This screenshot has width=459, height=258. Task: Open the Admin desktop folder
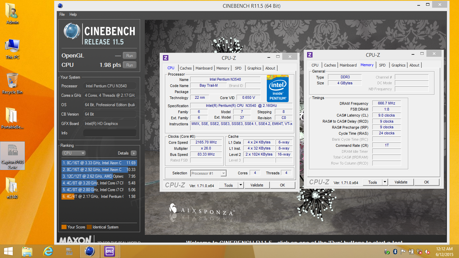click(12, 14)
